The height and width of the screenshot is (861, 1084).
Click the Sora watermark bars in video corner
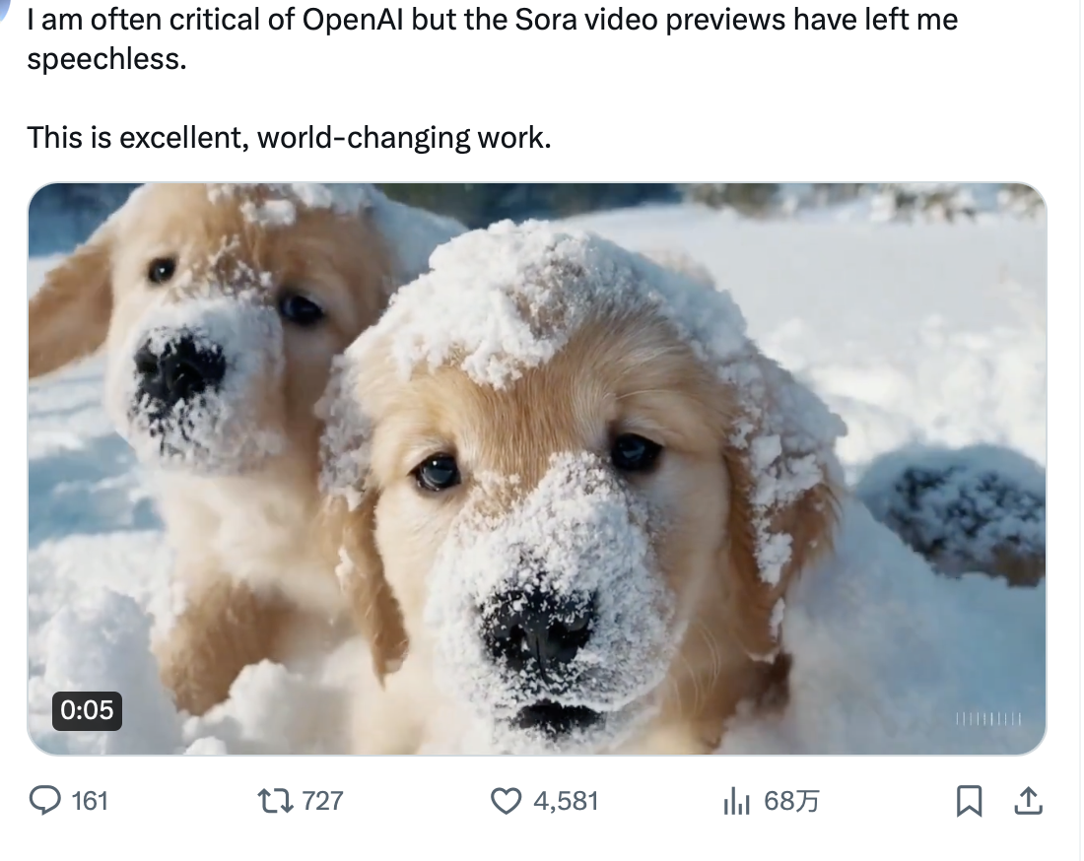click(987, 720)
